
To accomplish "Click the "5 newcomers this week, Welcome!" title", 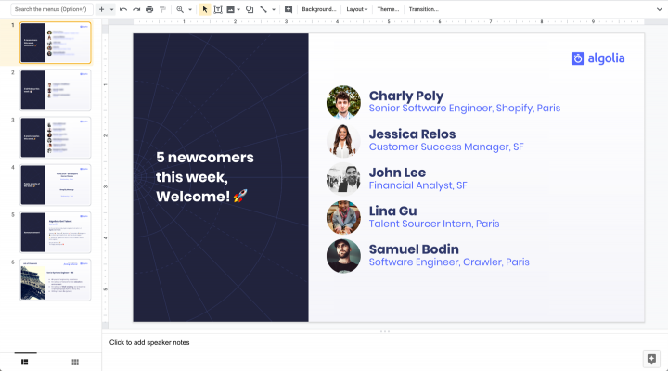I will [204, 177].
